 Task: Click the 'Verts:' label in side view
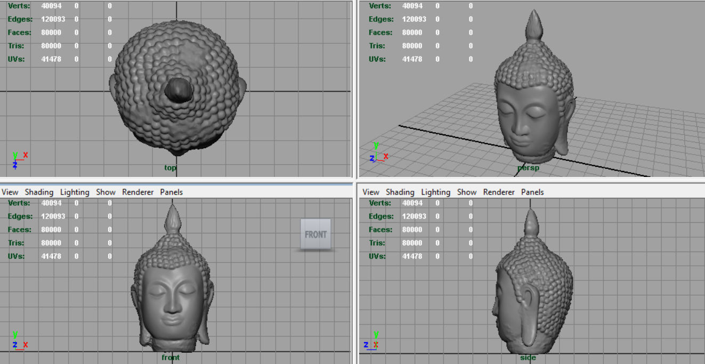point(380,203)
